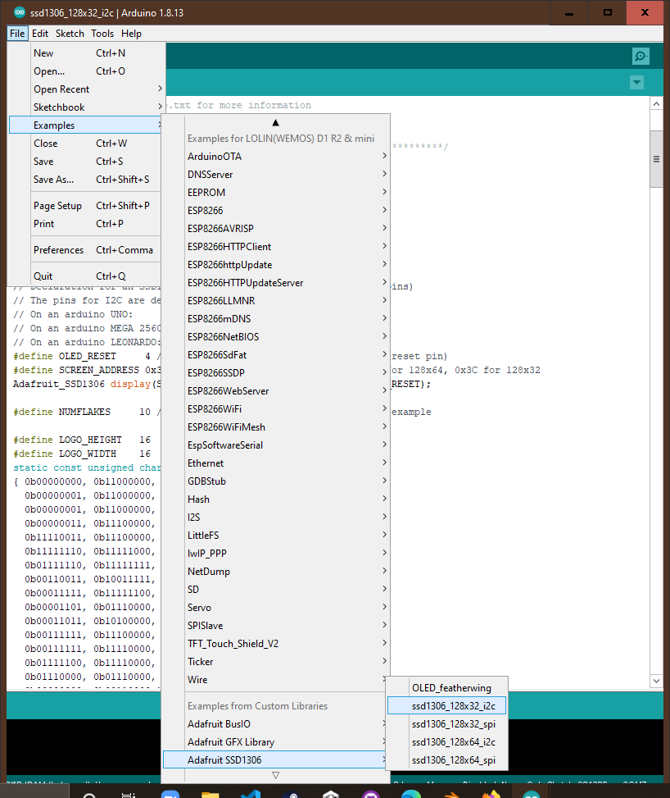Open Servo examples

276,609
